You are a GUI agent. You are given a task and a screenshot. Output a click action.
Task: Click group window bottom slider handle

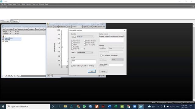52,76
